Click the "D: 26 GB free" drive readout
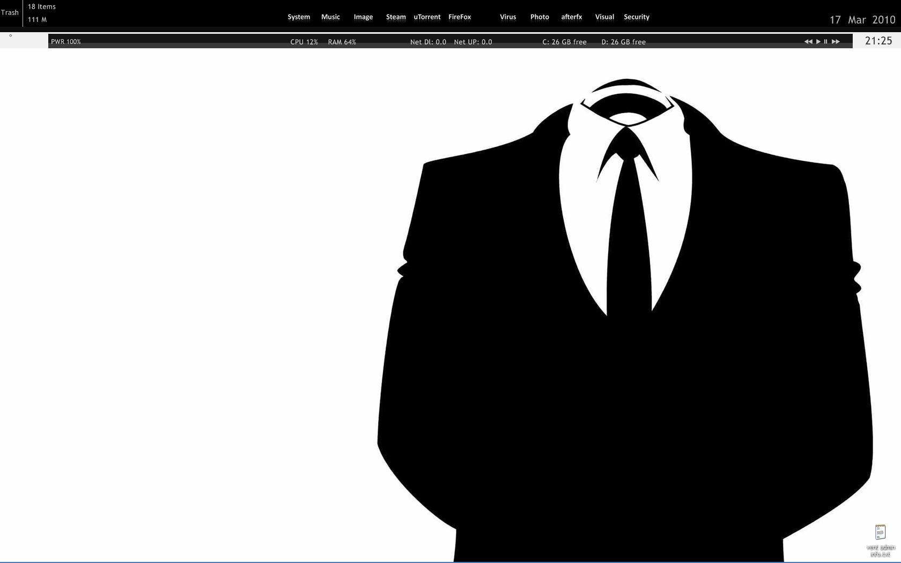This screenshot has width=901, height=563. click(x=623, y=42)
